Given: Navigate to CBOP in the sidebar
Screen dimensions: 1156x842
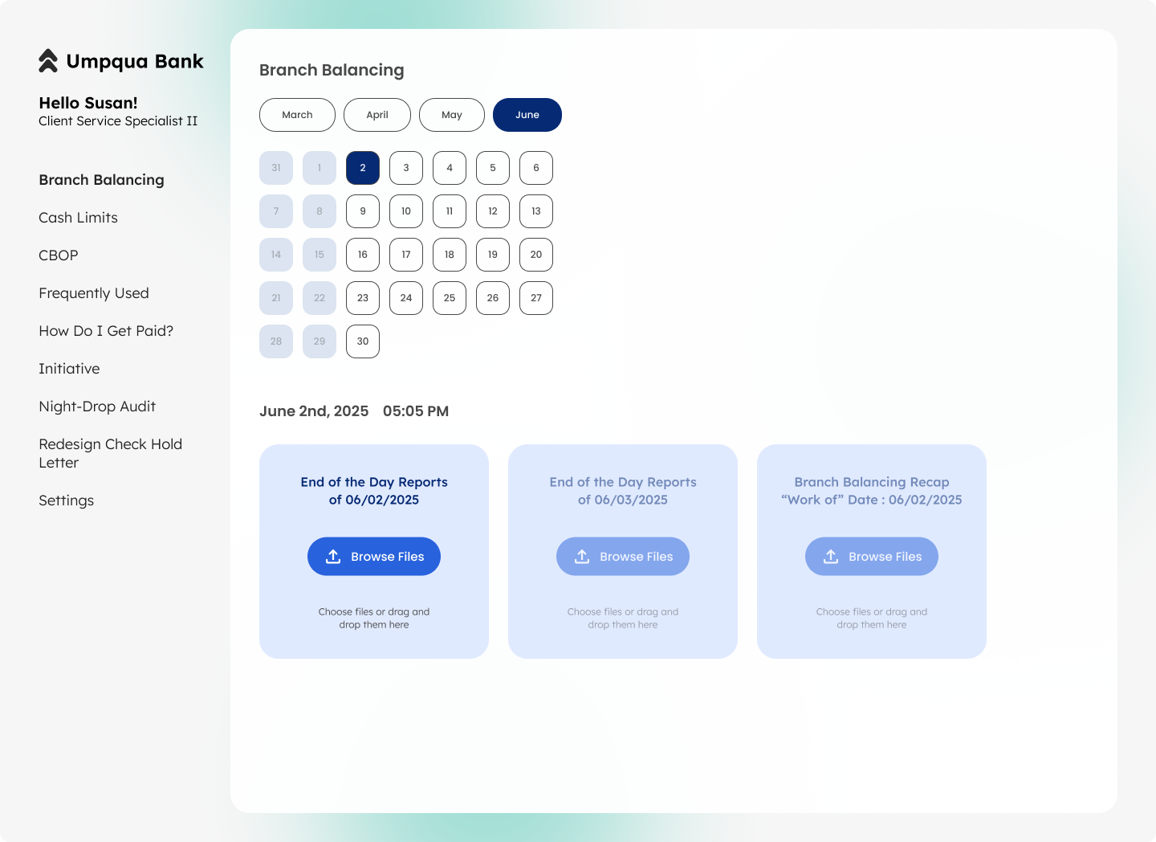Looking at the screenshot, I should coord(58,255).
